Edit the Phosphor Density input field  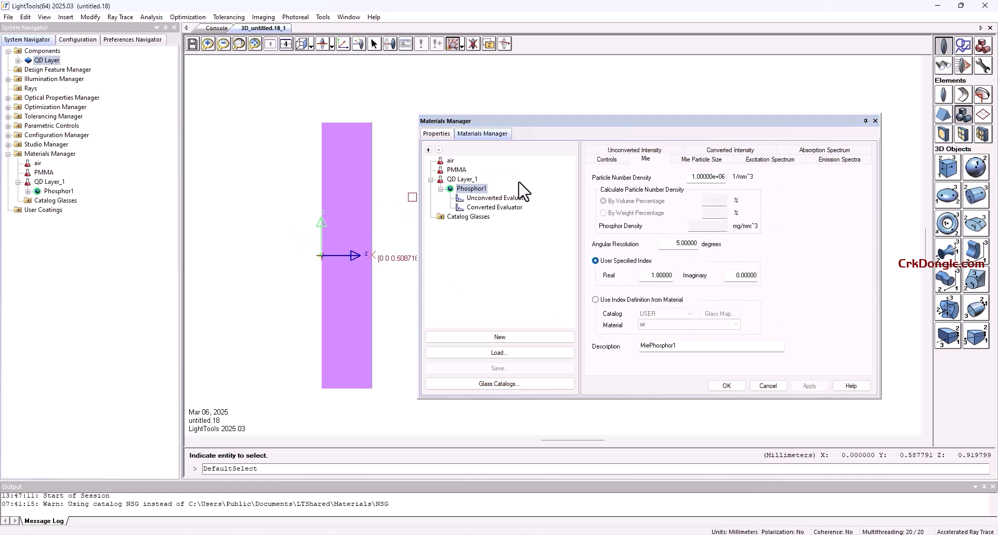pyautogui.click(x=707, y=225)
